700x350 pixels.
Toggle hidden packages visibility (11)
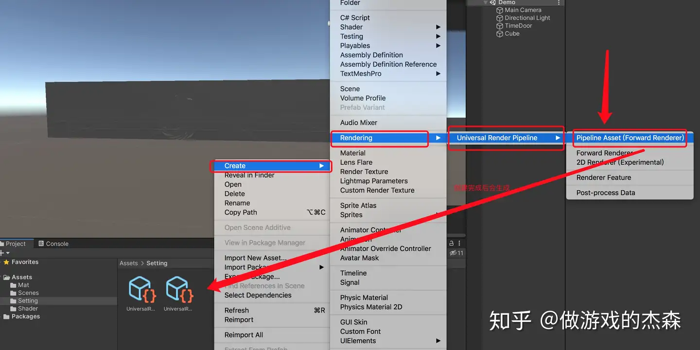coord(456,253)
